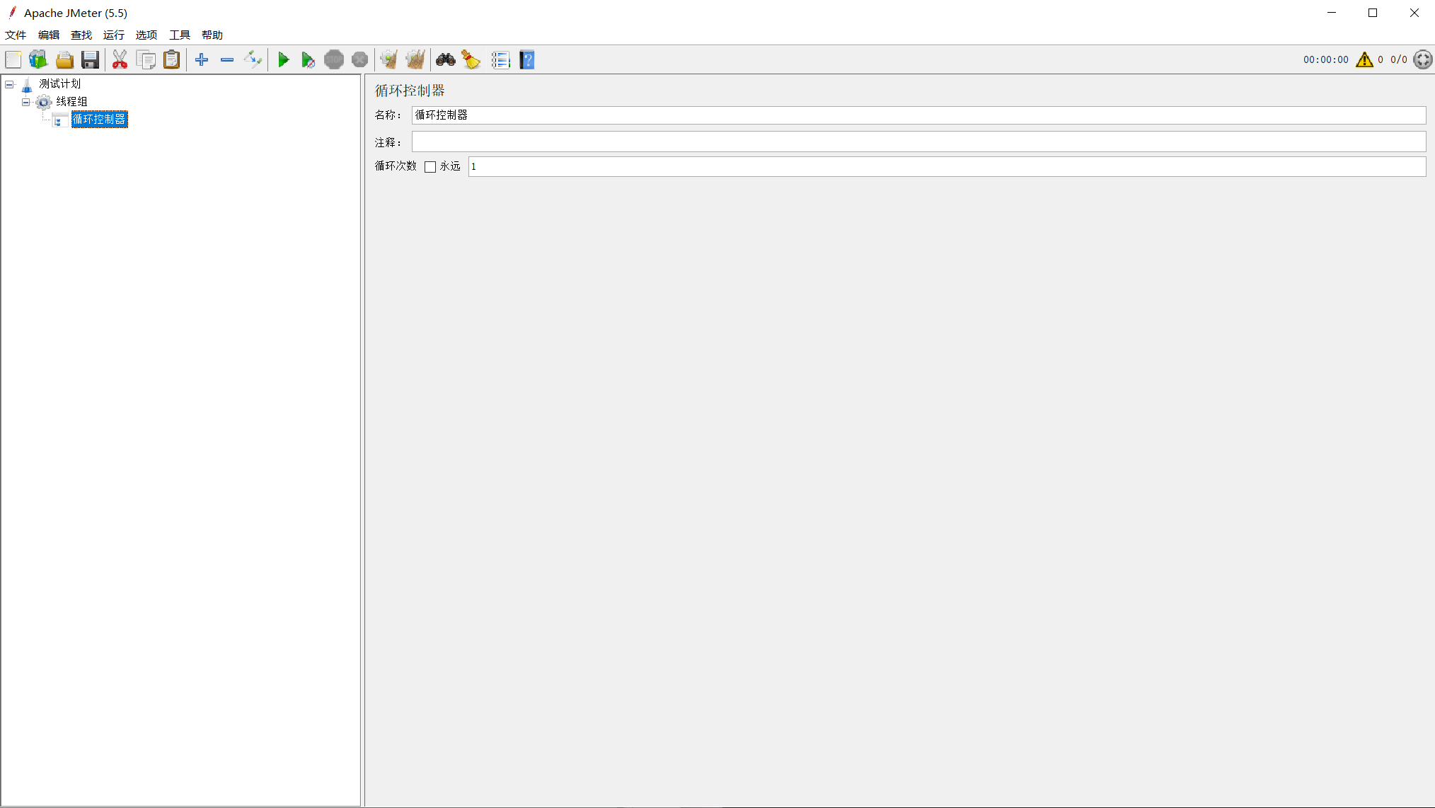Open the 文件 menu
This screenshot has height=808, width=1435.
coord(16,35)
